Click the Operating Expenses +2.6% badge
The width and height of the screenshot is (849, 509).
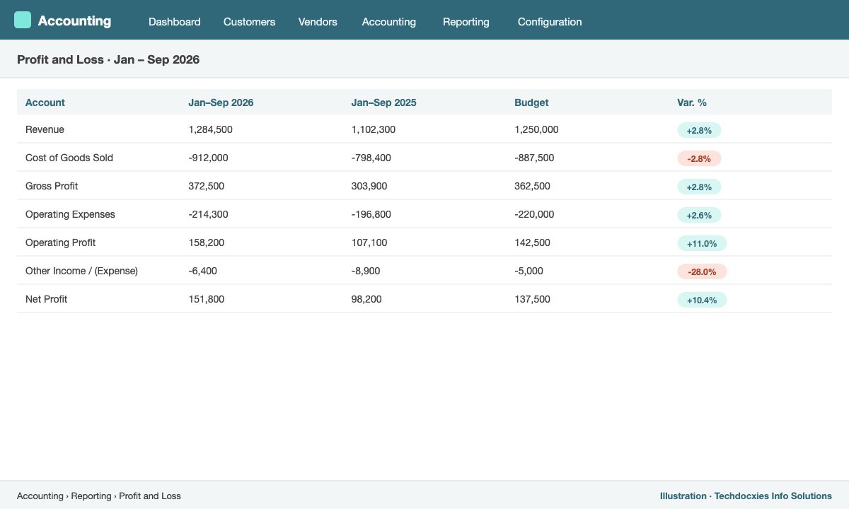tap(699, 215)
